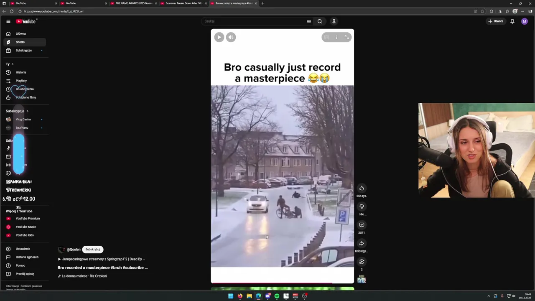Open Historia in the sidebar
535x301 pixels.
pos(25,72)
